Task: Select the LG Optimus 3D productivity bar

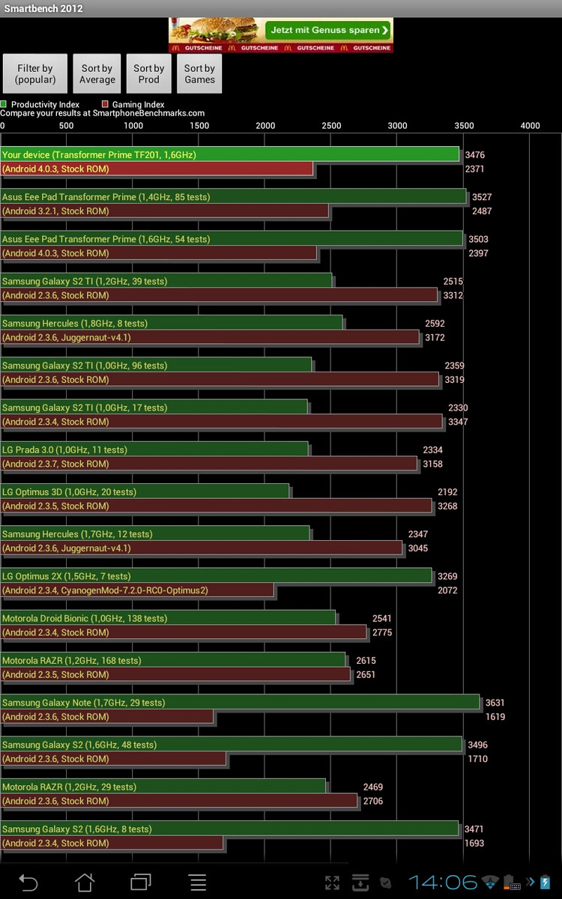Action: pyautogui.click(x=145, y=491)
